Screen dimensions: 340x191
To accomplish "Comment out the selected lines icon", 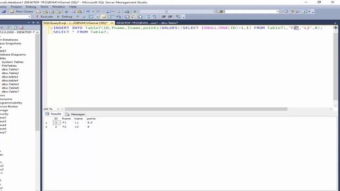I will tap(148, 16).
